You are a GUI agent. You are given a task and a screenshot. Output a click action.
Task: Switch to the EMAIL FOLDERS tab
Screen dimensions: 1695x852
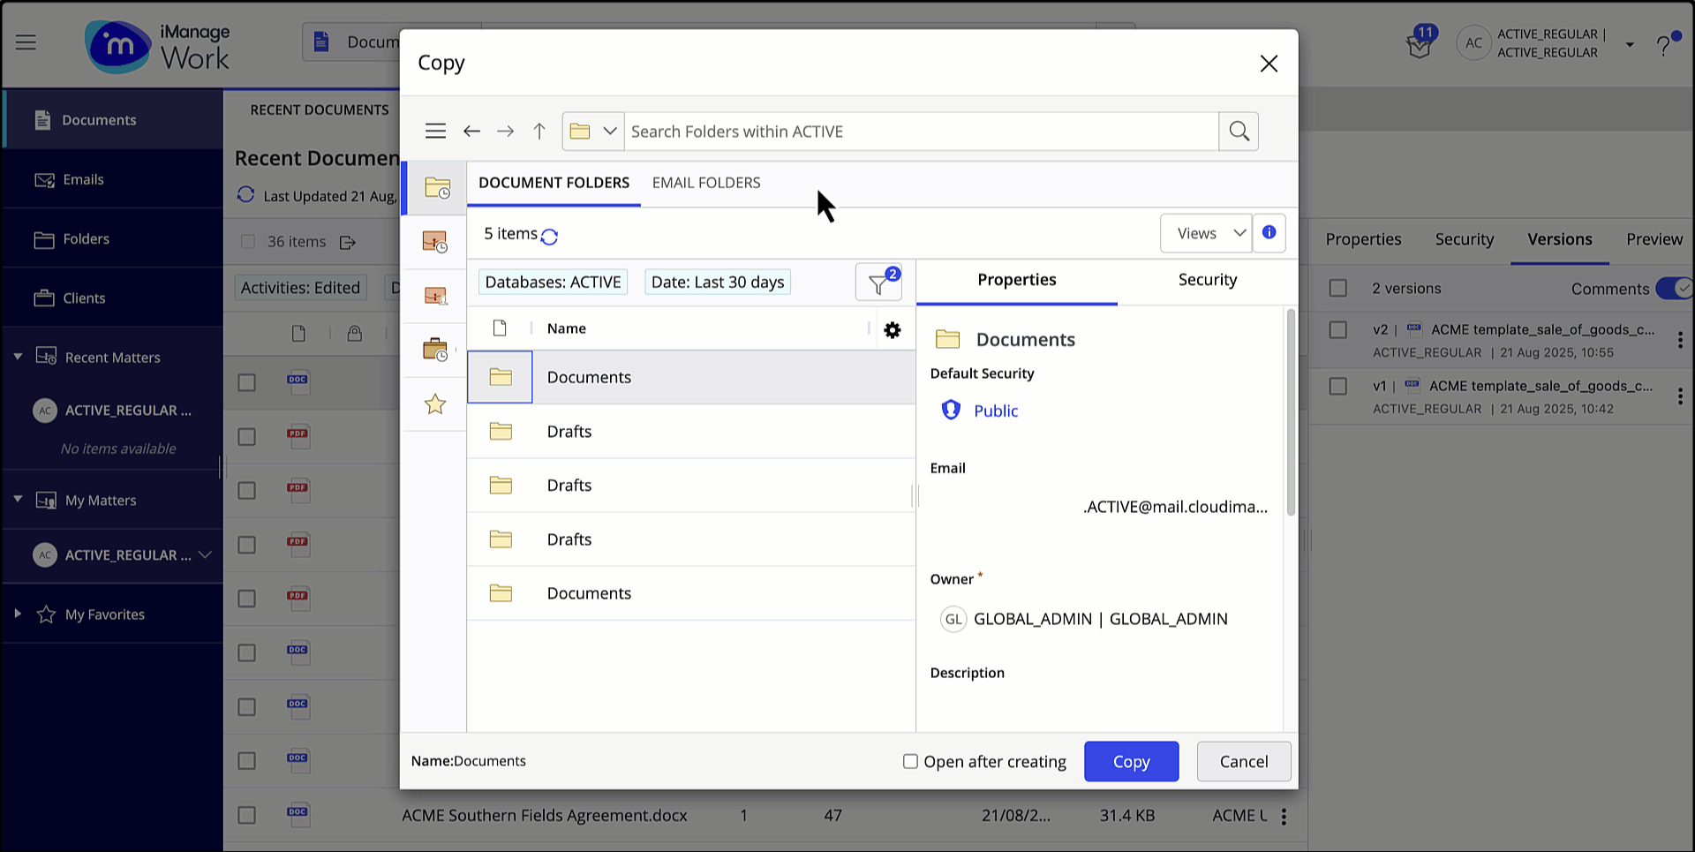(705, 183)
